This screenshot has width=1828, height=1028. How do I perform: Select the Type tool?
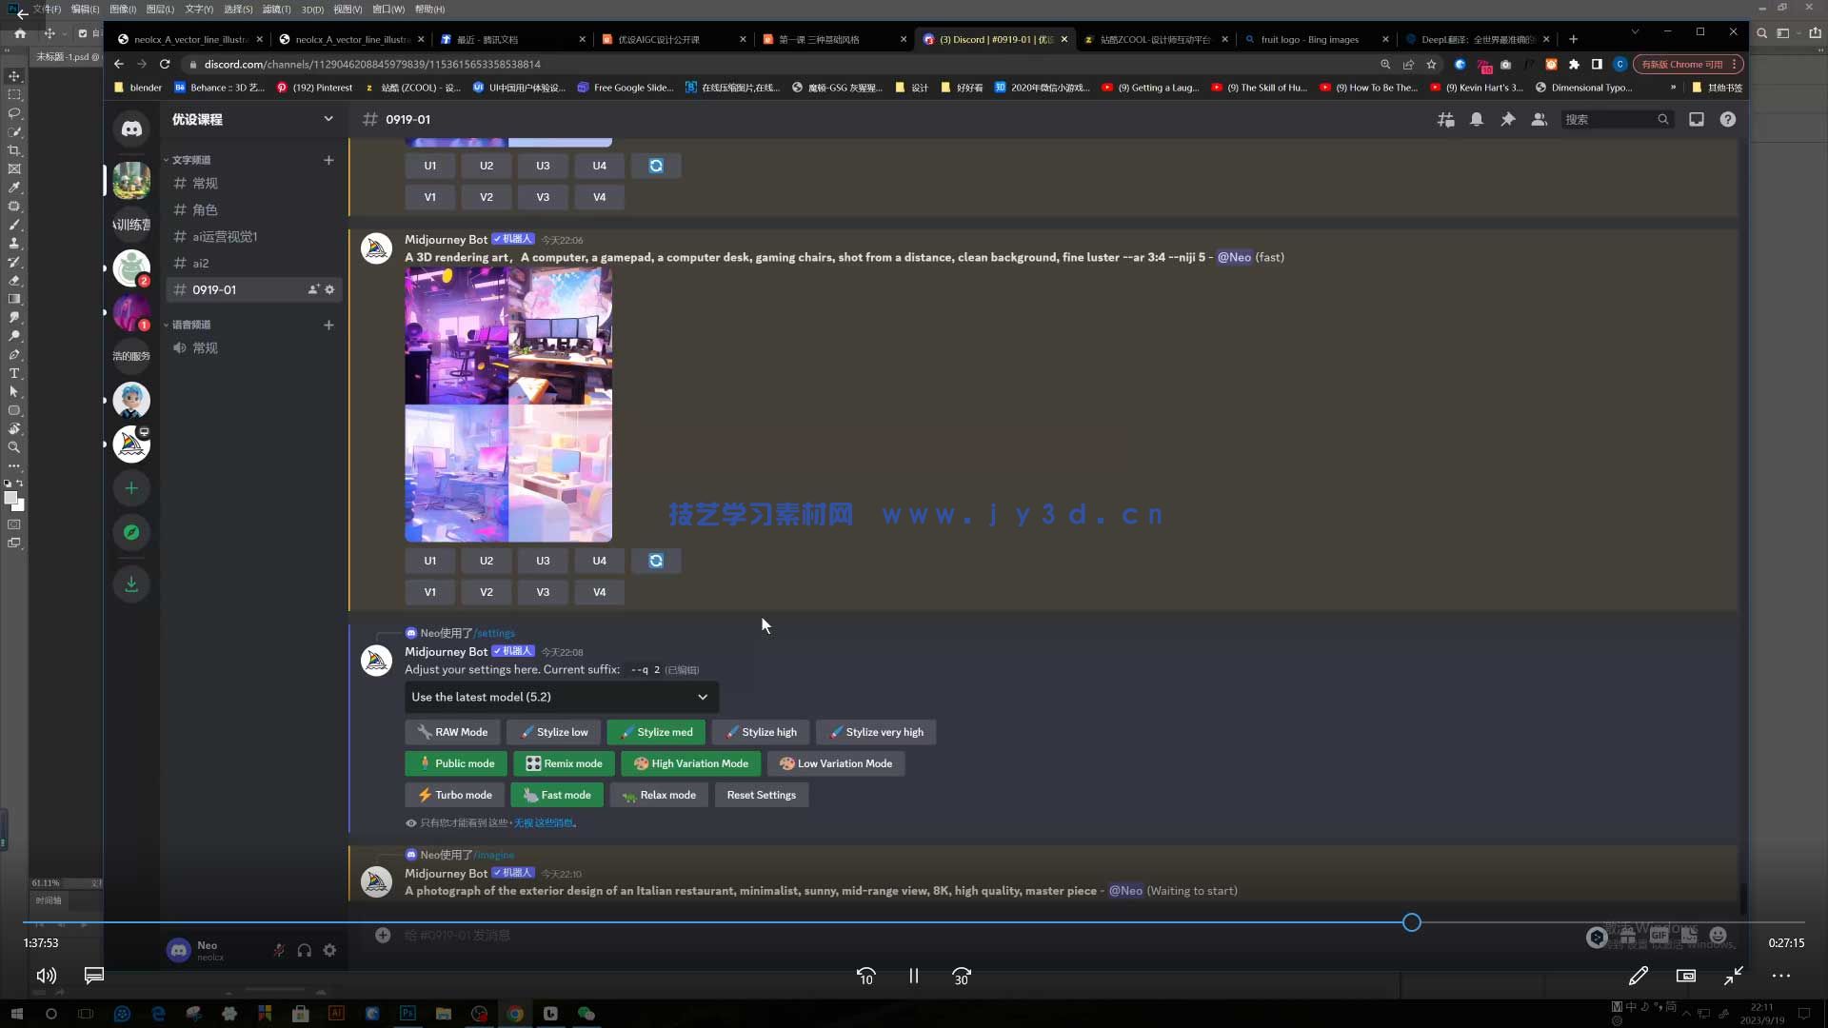[14, 373]
